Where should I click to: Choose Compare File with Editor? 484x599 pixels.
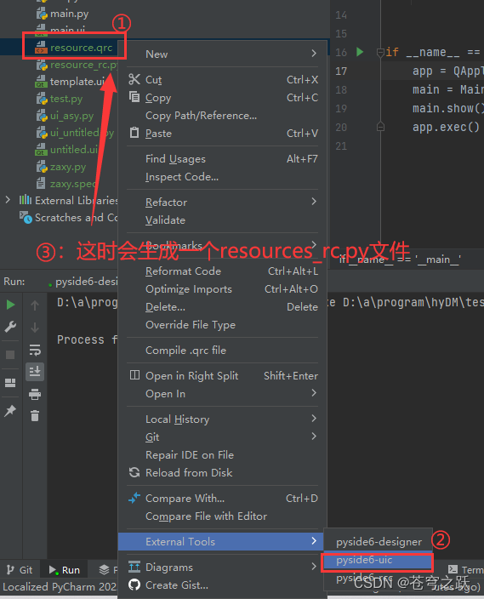[222, 516]
